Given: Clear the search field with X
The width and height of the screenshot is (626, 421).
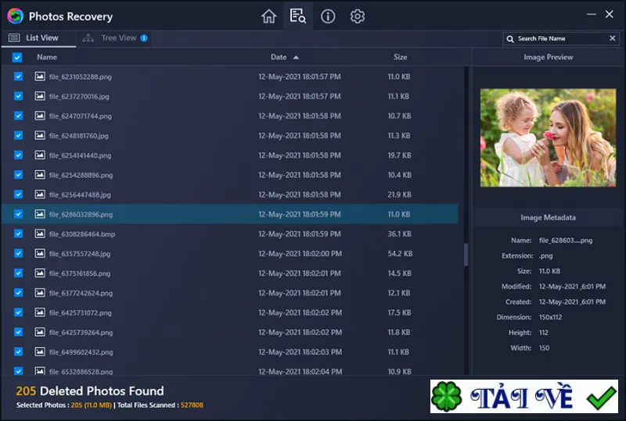Looking at the screenshot, I should point(613,38).
